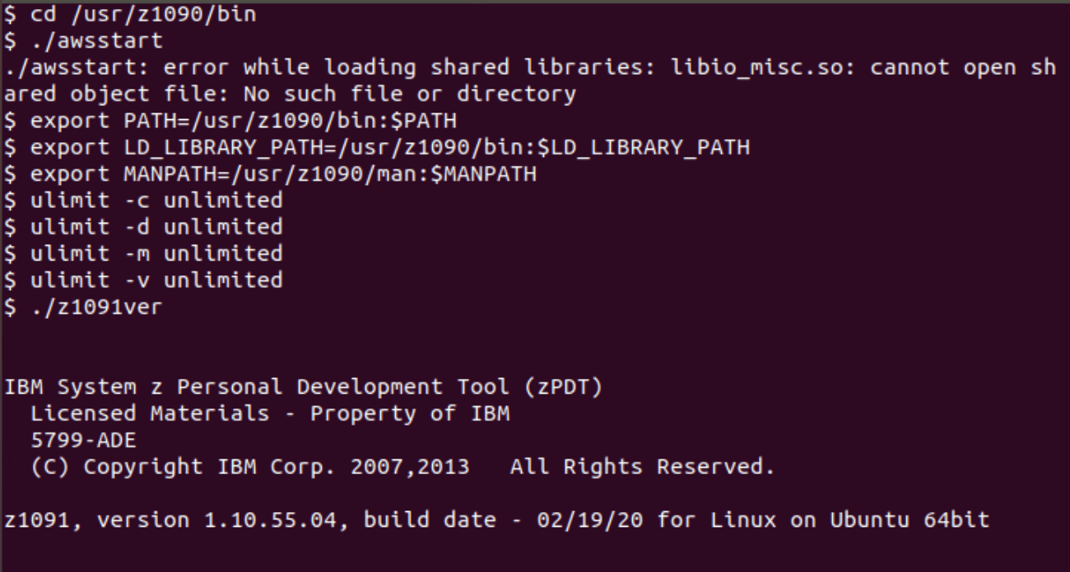Click the "export PATH=/usr/z1090/bin:$PATH" line
The height and width of the screenshot is (572, 1070).
coord(243,121)
